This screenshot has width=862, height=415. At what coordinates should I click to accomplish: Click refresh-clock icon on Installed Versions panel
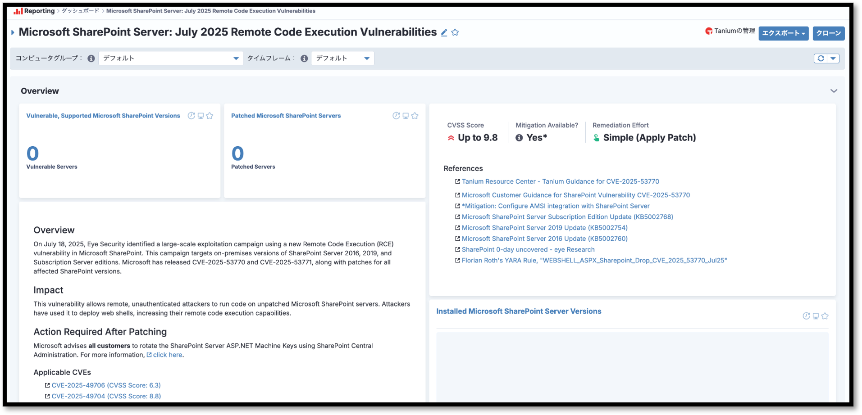click(806, 316)
